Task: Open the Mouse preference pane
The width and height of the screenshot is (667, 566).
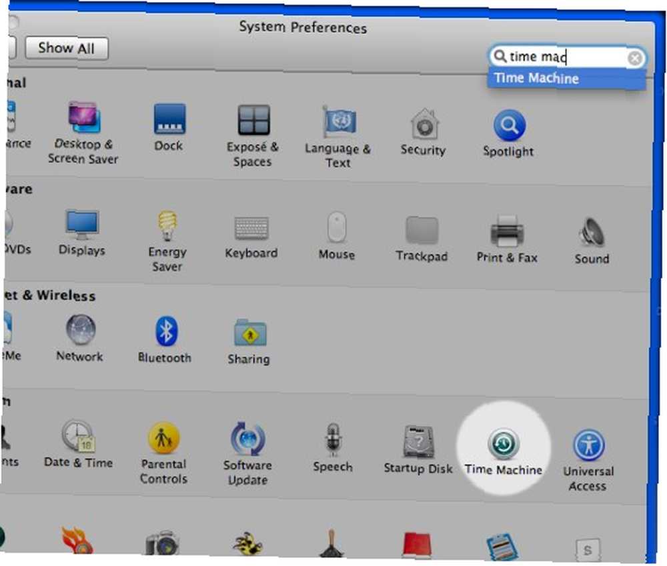Action: 336,236
